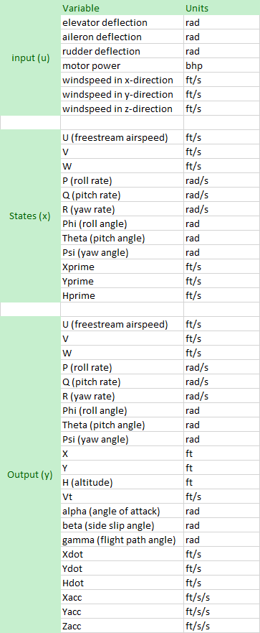Screen dimensions: 260x633
Task: Click the 'Output (y)' merged cell
Action: point(30,475)
